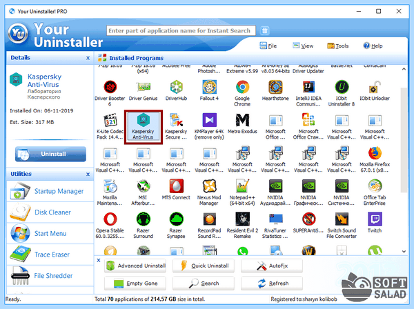The height and width of the screenshot is (309, 414).
Task: Select Opera Stable program icon
Action: click(110, 219)
